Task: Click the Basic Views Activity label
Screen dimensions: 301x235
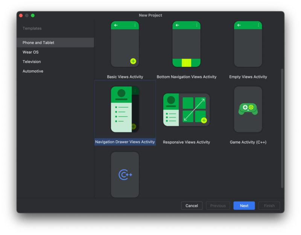Action: point(125,77)
